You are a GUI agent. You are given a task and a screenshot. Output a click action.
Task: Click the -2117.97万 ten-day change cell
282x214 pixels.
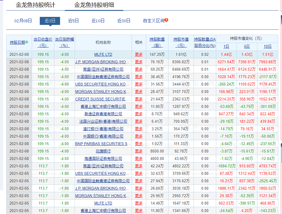coord(268,77)
